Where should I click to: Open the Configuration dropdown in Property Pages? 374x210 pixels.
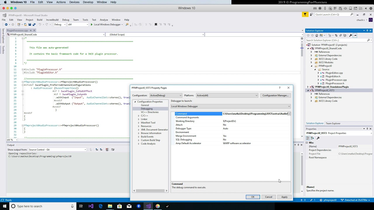click(x=166, y=95)
